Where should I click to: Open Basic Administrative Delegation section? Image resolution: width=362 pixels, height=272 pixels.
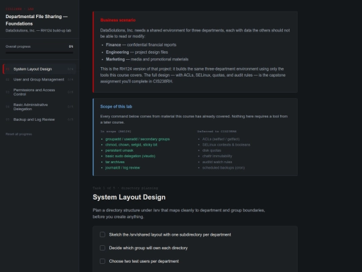(x=40, y=107)
